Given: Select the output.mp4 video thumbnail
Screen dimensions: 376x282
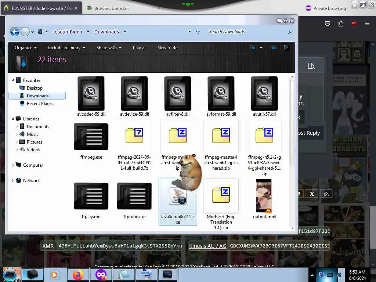Looking at the screenshot, I should tap(264, 196).
